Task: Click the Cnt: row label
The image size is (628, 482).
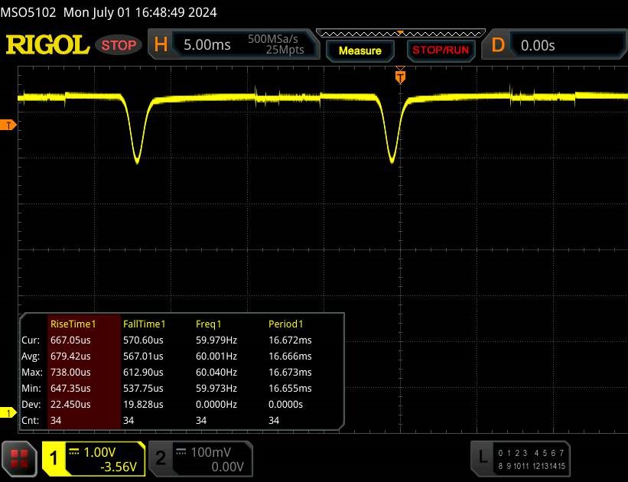Action: (x=30, y=420)
